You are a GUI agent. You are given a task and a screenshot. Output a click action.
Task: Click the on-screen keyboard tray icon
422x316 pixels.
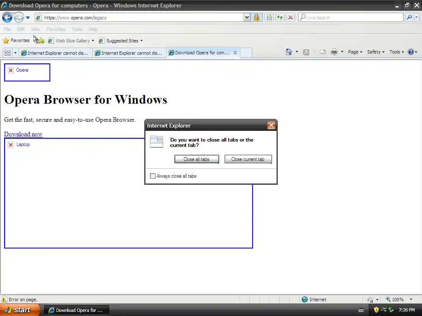pyautogui.click(x=361, y=310)
